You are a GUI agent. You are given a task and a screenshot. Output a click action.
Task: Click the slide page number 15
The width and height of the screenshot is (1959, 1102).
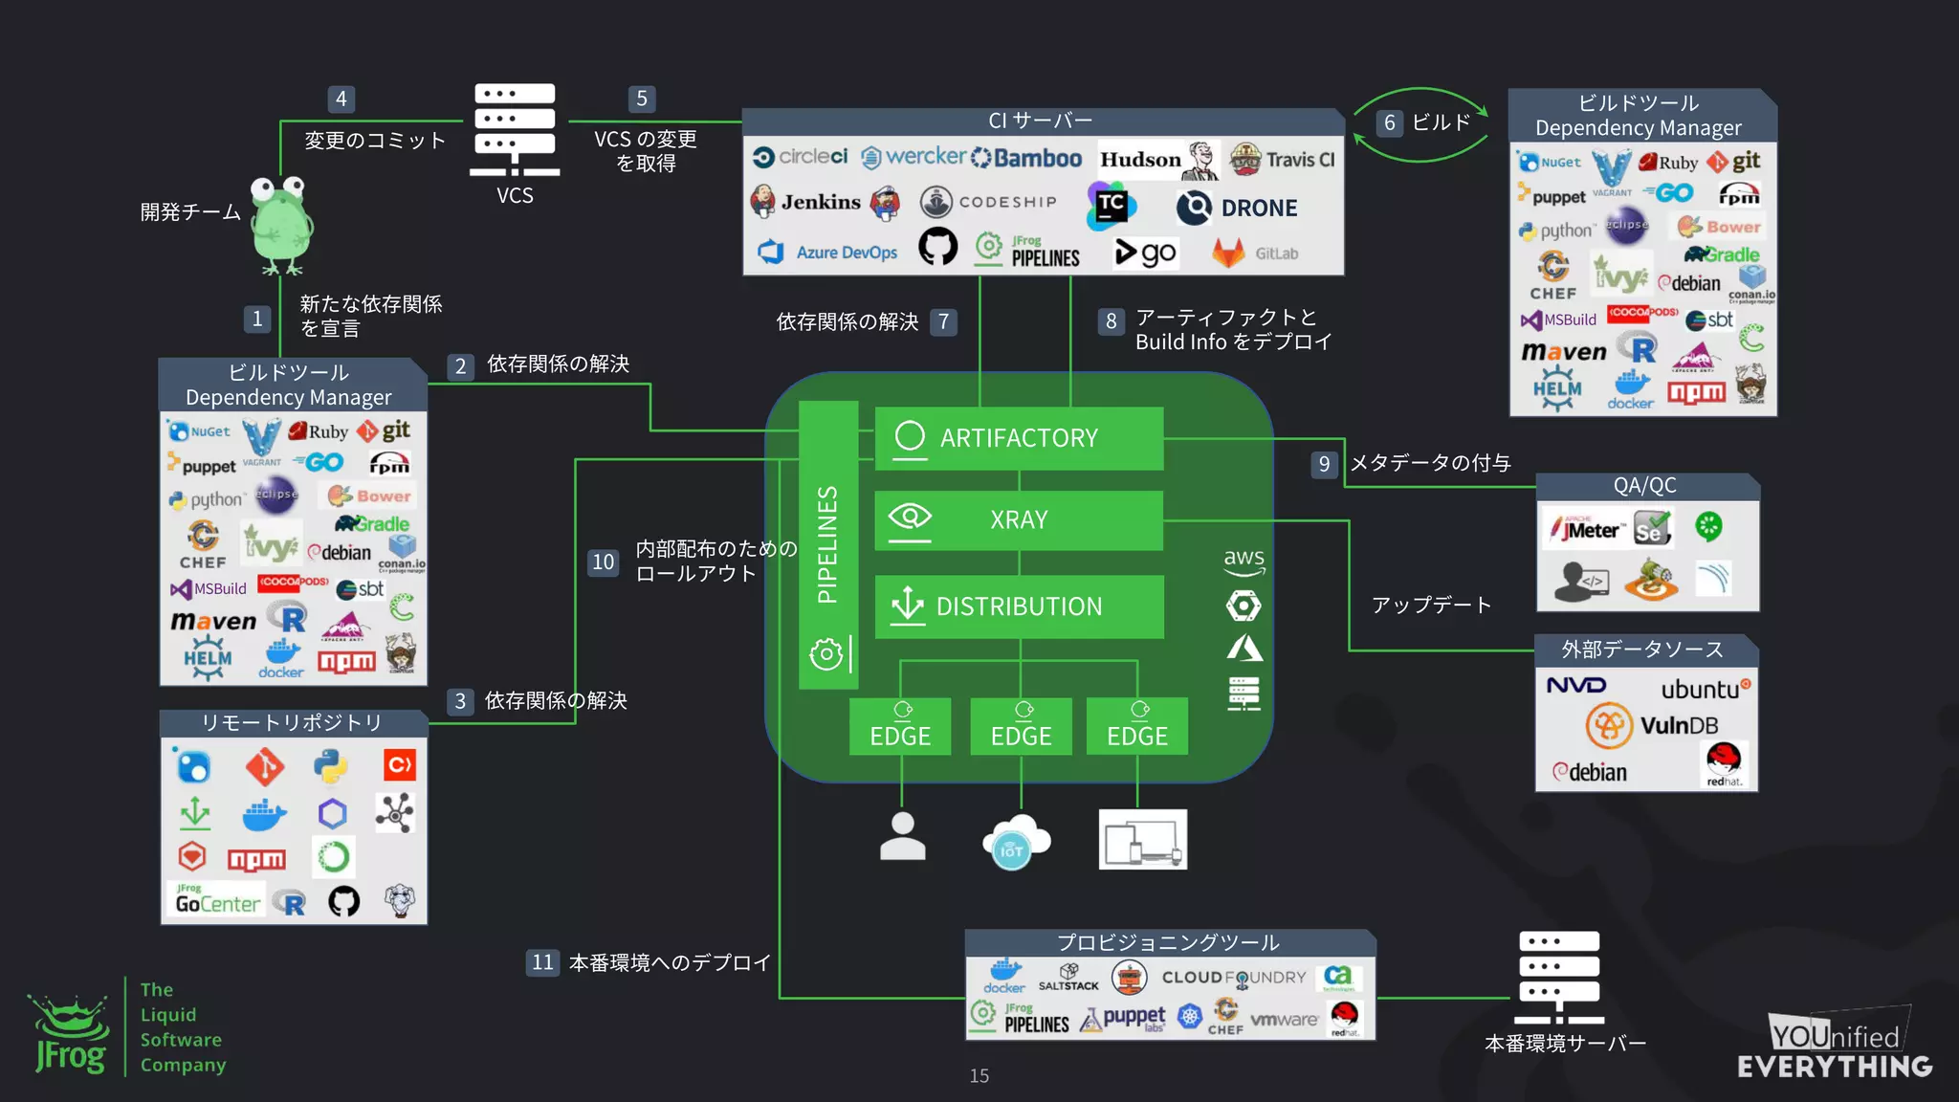[979, 1076]
